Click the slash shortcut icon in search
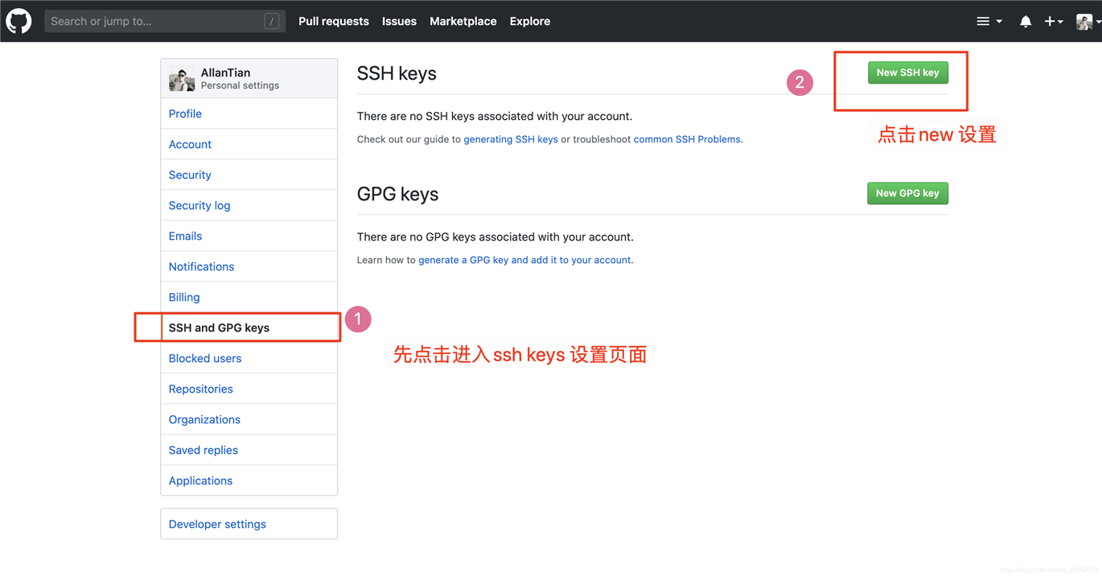1102x577 pixels. click(272, 22)
